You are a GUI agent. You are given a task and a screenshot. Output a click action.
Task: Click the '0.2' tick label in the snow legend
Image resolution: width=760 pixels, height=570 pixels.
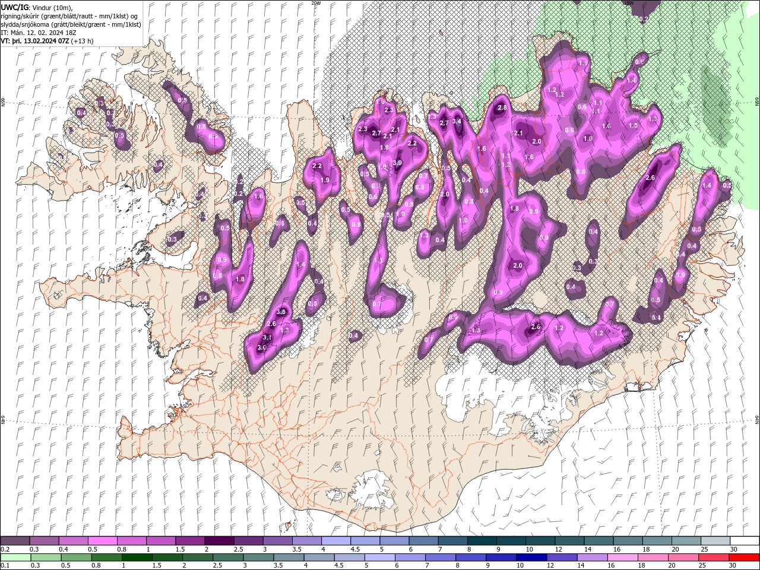(x=5, y=549)
